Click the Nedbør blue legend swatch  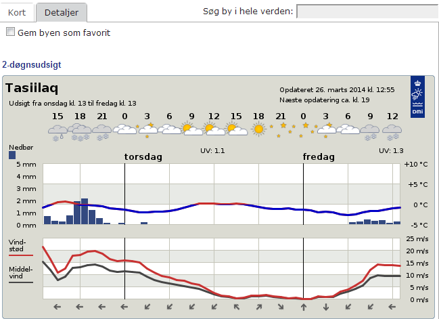pyautogui.click(x=12, y=155)
